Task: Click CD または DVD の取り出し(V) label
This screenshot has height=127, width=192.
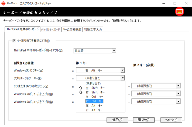Action: click(x=31, y=86)
